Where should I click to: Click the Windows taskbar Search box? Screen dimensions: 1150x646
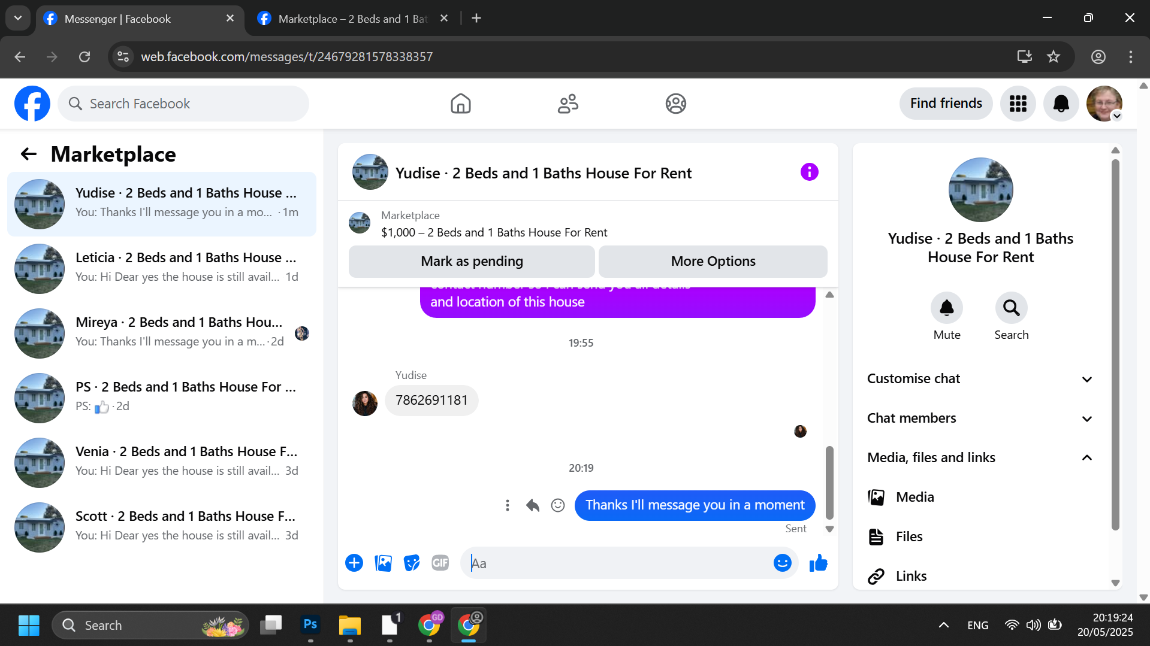tap(150, 625)
